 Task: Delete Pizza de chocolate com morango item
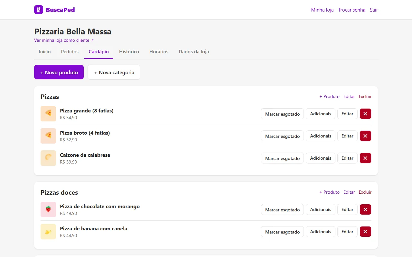365,209
